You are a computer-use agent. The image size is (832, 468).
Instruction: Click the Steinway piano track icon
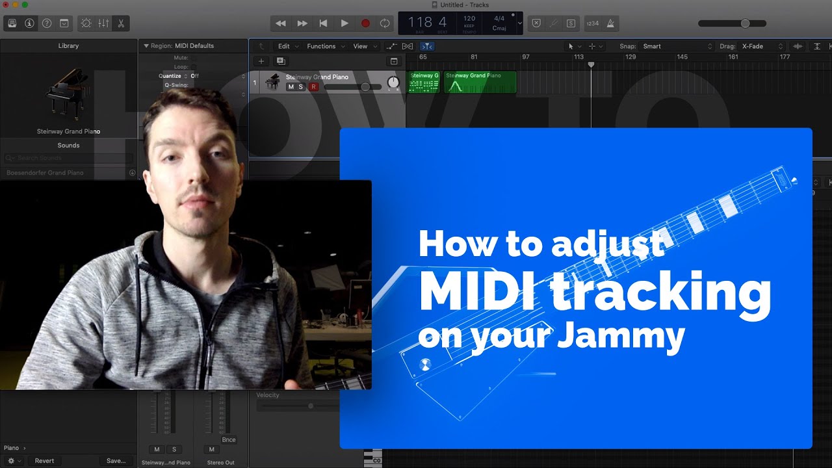tap(272, 82)
